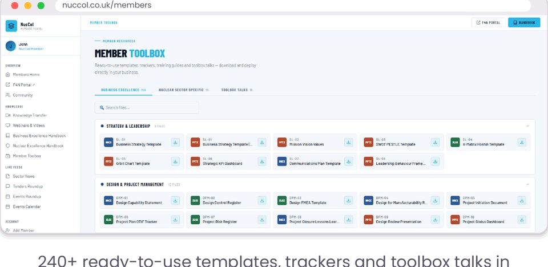Screen dimensions: 548x267
Task: Download the Business Strategy Template DOCX file
Action: click(x=175, y=142)
